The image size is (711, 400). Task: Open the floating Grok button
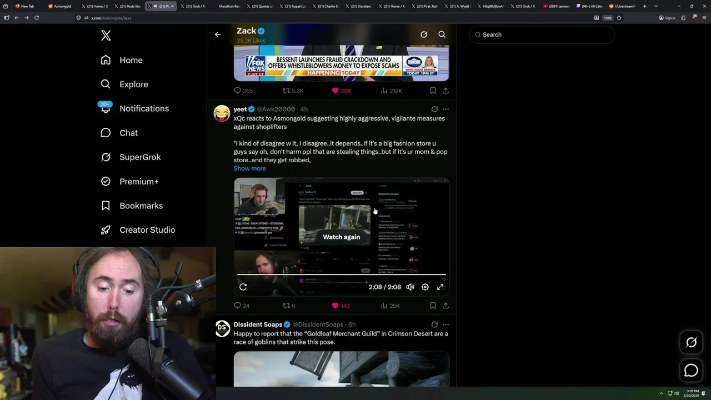pyautogui.click(x=691, y=343)
